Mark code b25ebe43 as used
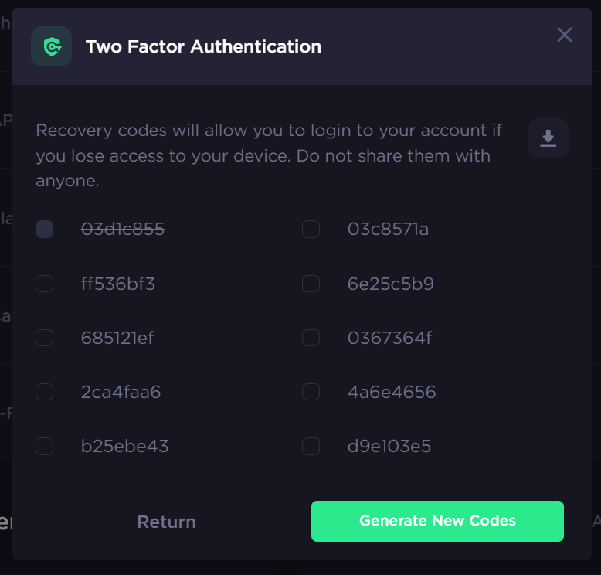Screen dimensions: 601x575 (x=45, y=446)
